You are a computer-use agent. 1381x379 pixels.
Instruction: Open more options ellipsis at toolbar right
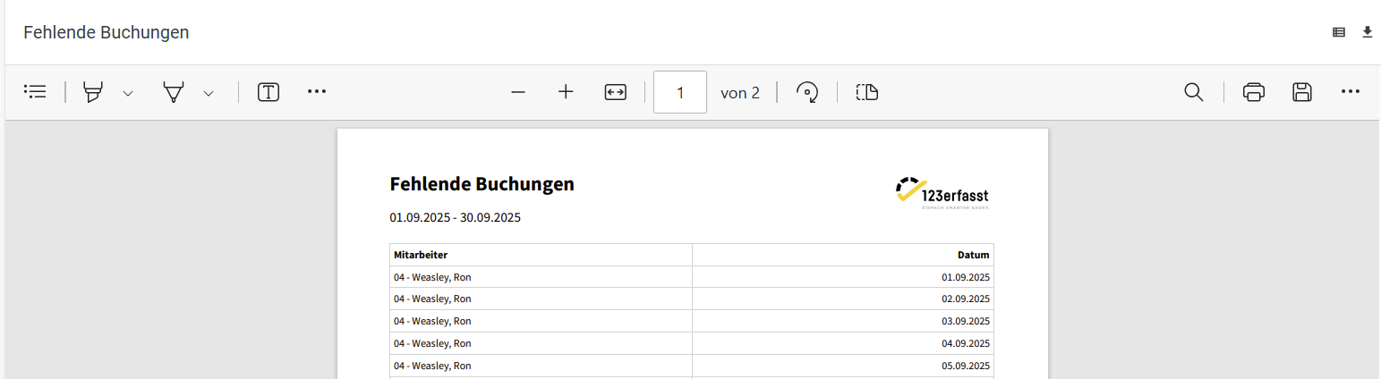point(1351,91)
